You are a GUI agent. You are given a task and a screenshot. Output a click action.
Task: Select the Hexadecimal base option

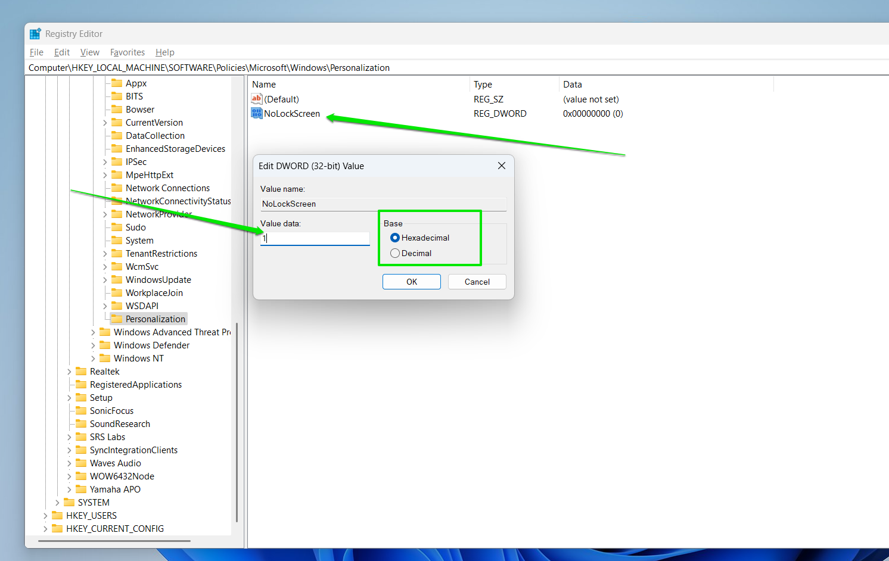coord(395,238)
